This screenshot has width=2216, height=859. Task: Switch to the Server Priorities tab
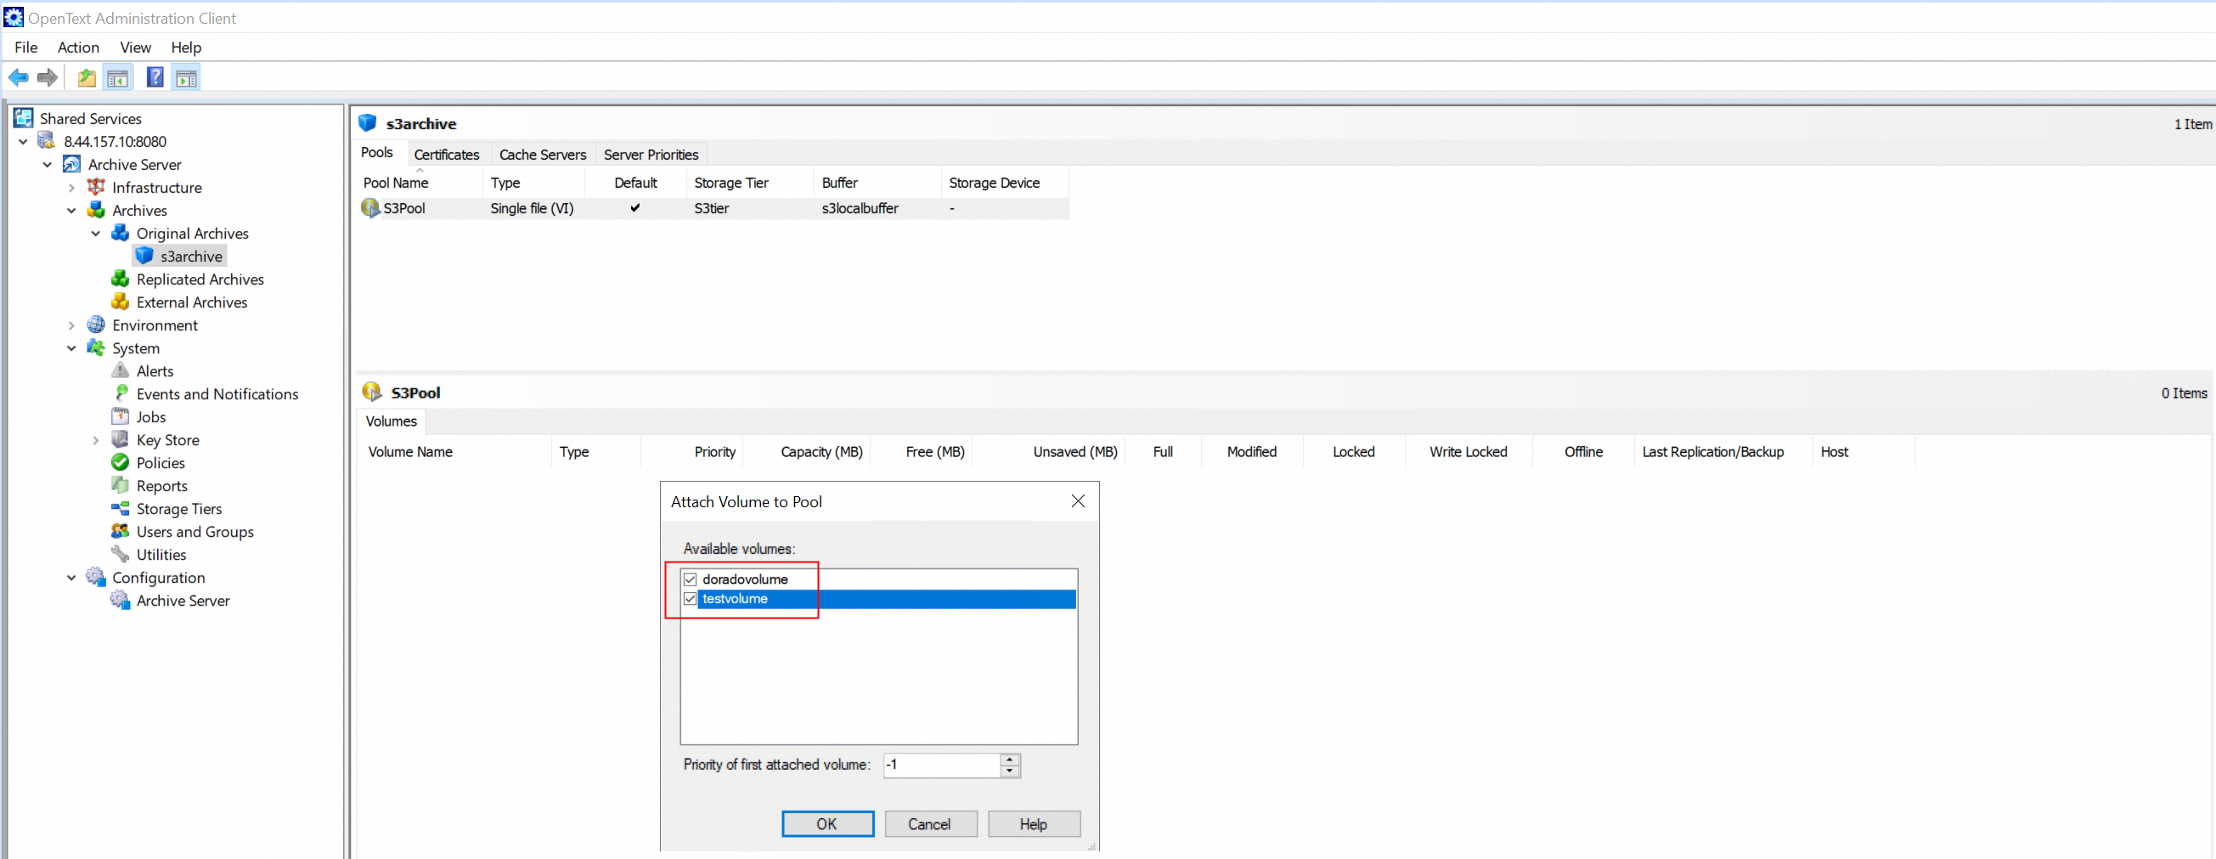(651, 154)
